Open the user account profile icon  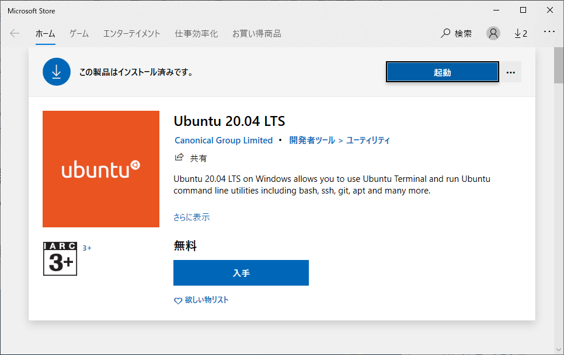[x=493, y=33]
